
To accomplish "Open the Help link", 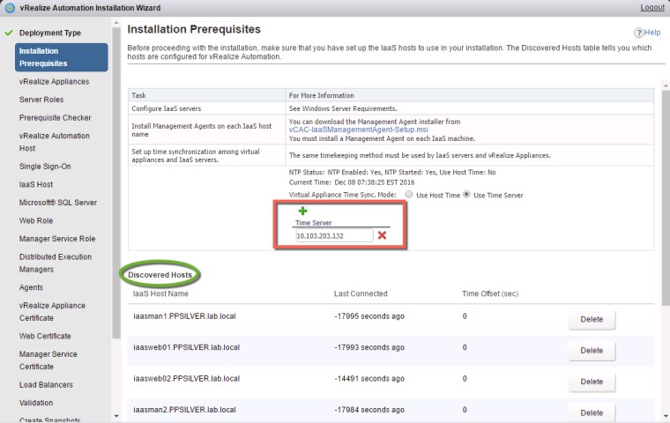I will [x=652, y=33].
